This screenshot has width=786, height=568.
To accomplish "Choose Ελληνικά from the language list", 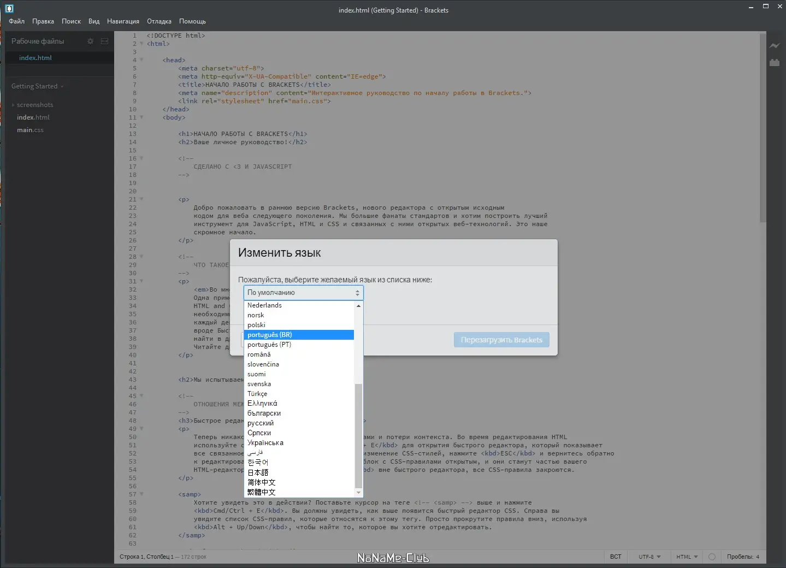I will pos(299,404).
